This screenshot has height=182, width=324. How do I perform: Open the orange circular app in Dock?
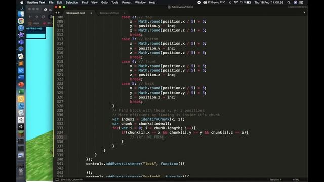click(21, 99)
